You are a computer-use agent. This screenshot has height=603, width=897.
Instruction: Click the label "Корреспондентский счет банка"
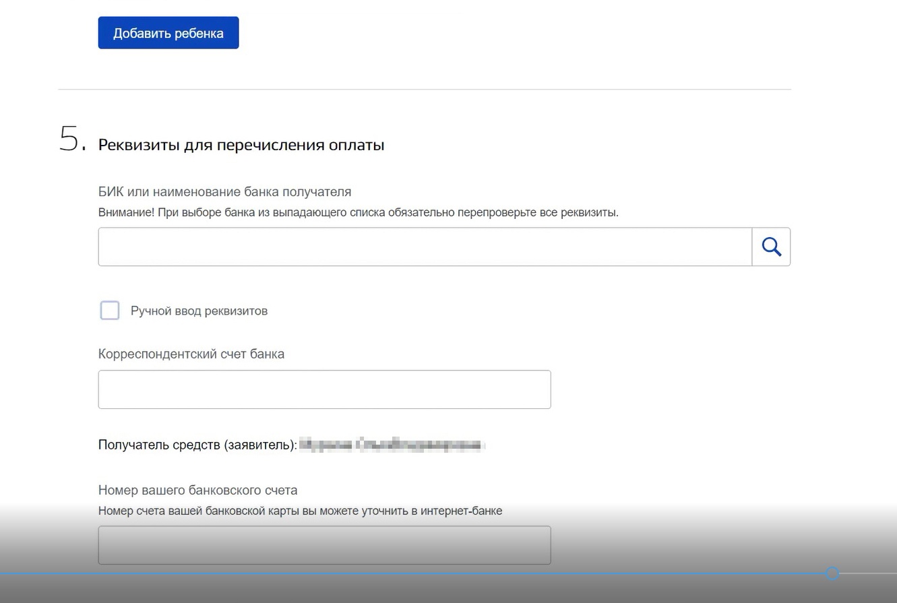(x=191, y=354)
